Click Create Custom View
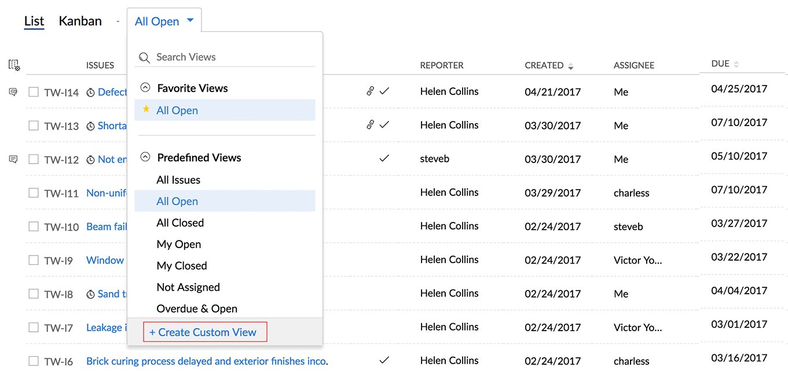 tap(205, 332)
